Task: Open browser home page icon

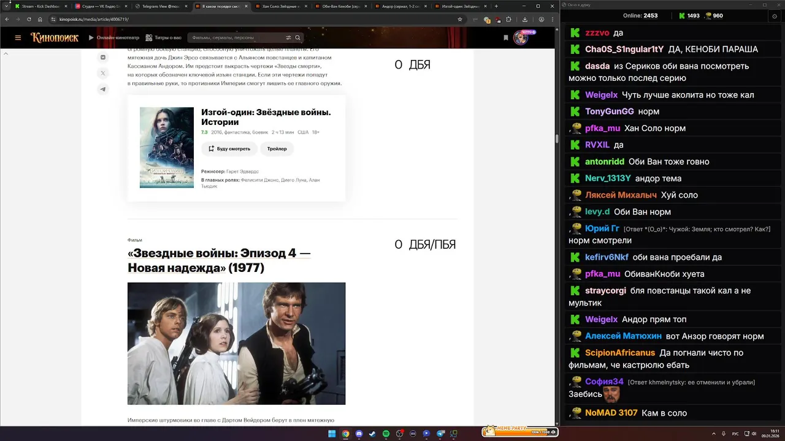Action: click(x=40, y=19)
